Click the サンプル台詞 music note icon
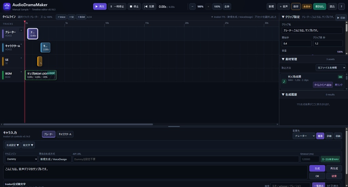 tap(284, 81)
